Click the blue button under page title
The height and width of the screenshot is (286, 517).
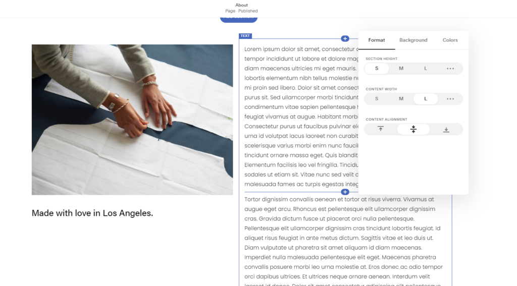click(x=239, y=19)
